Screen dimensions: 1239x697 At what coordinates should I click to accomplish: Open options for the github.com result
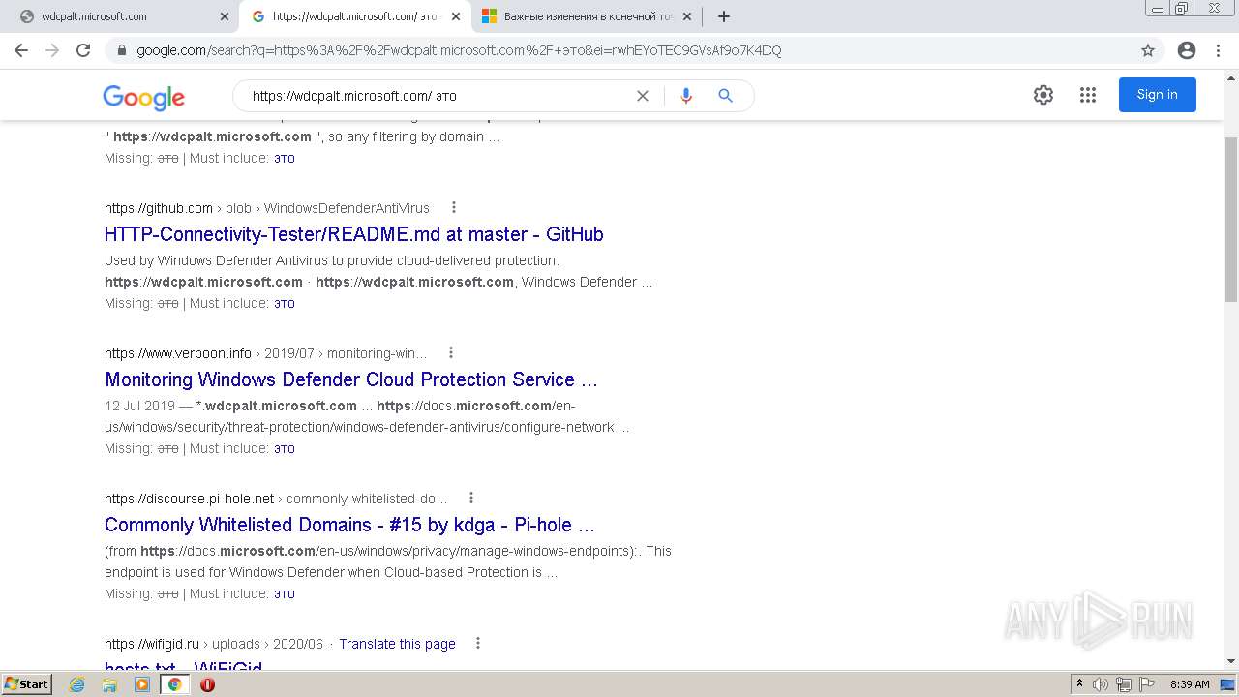454,207
